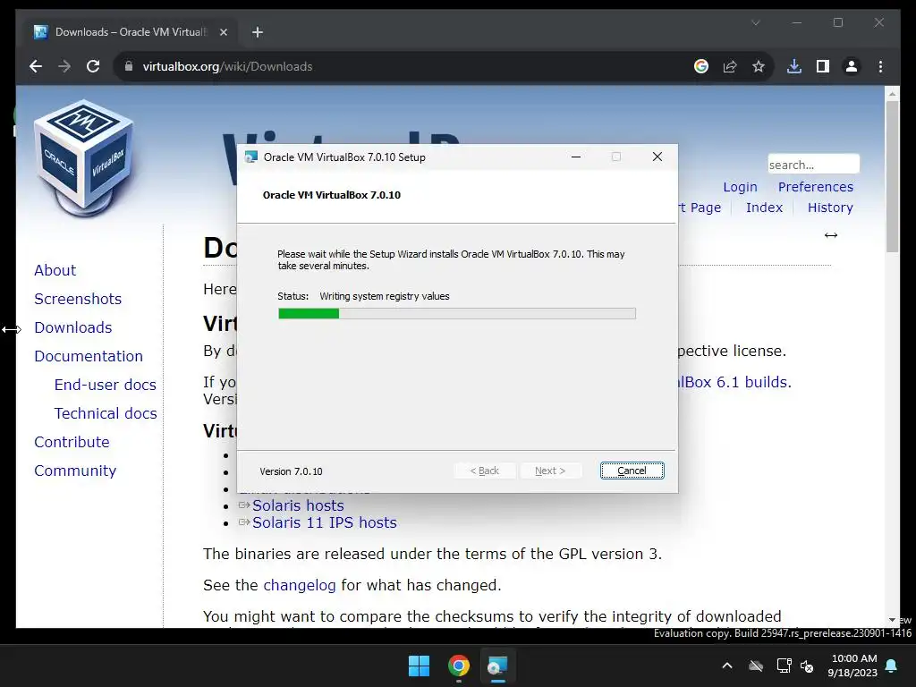The image size is (916, 687).
Task: Toggle Chrome side panel icon
Action: pyautogui.click(x=823, y=66)
